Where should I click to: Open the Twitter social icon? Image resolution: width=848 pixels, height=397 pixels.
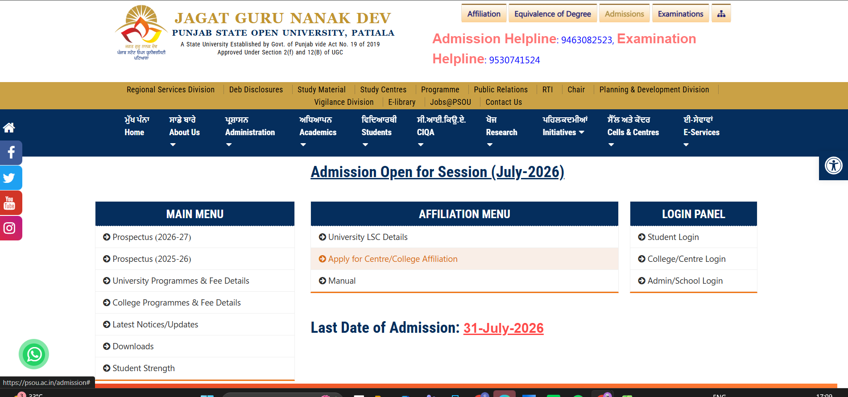[11, 178]
